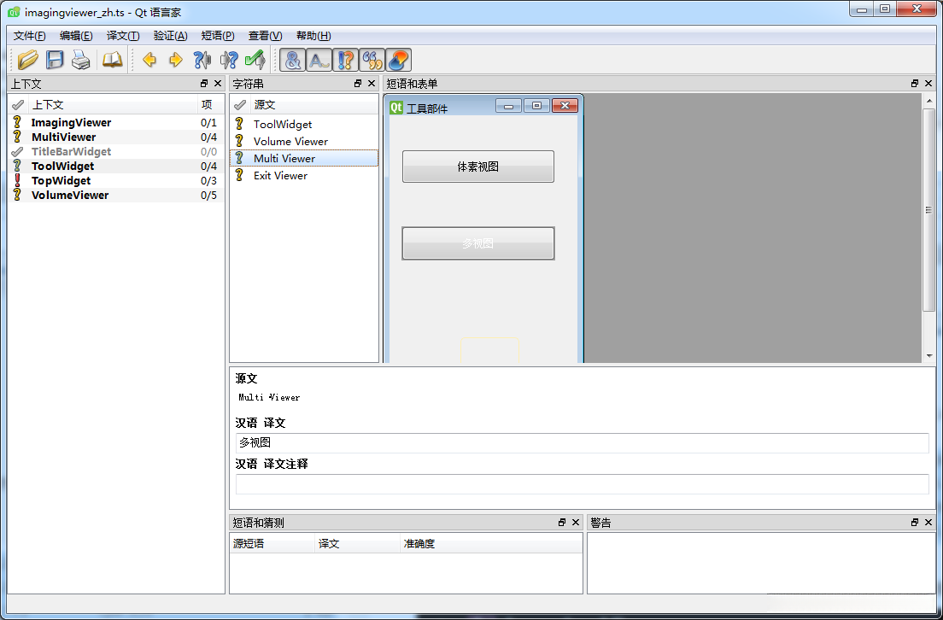Sort contexts by 项 column header
The width and height of the screenshot is (943, 620).
click(210, 105)
